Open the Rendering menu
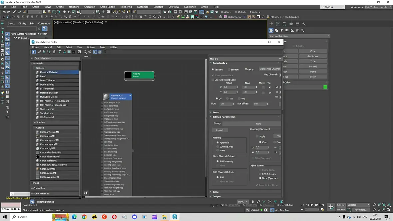Viewport: 393px width, 221px height. click(x=126, y=7)
